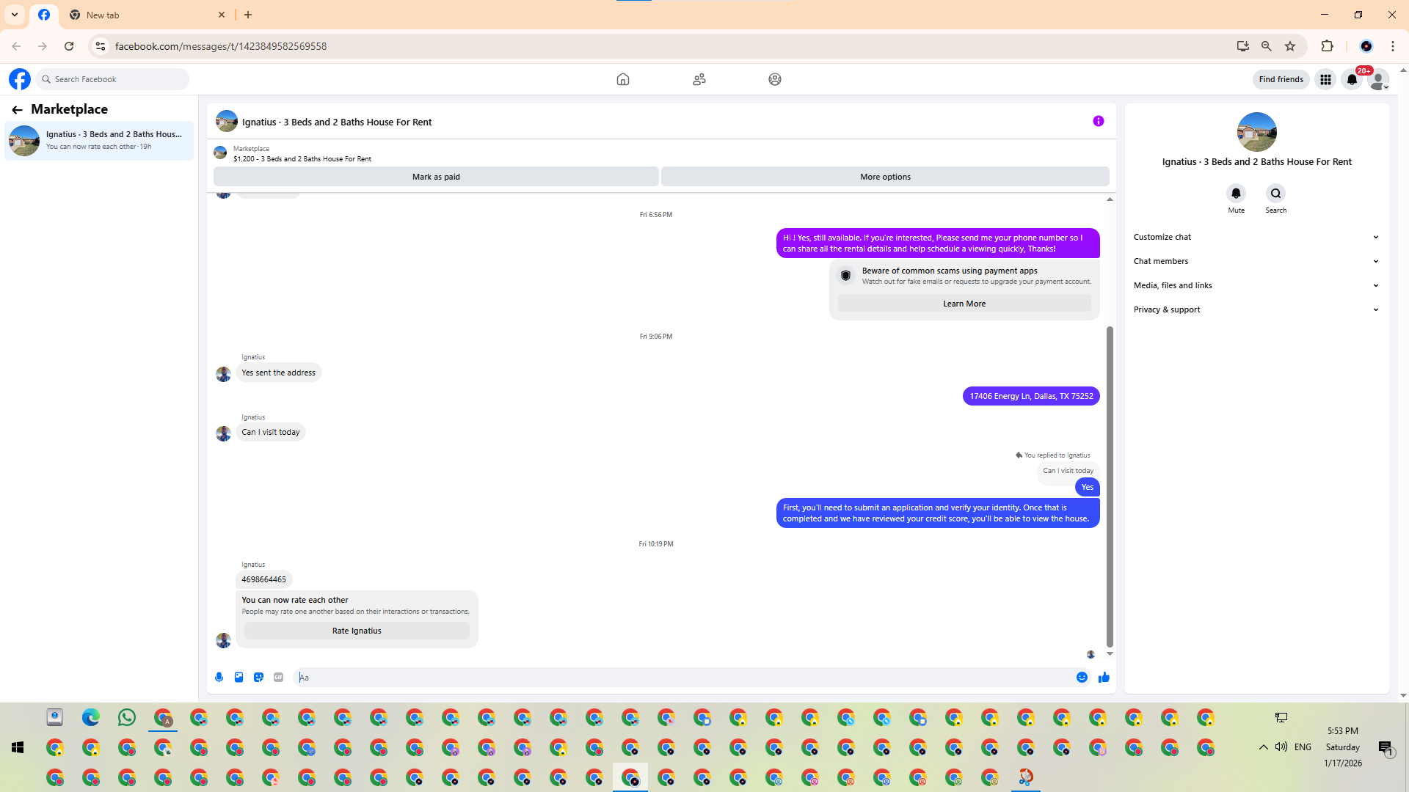Image resolution: width=1409 pixels, height=792 pixels.
Task: Click the message input field
Action: pos(682,678)
